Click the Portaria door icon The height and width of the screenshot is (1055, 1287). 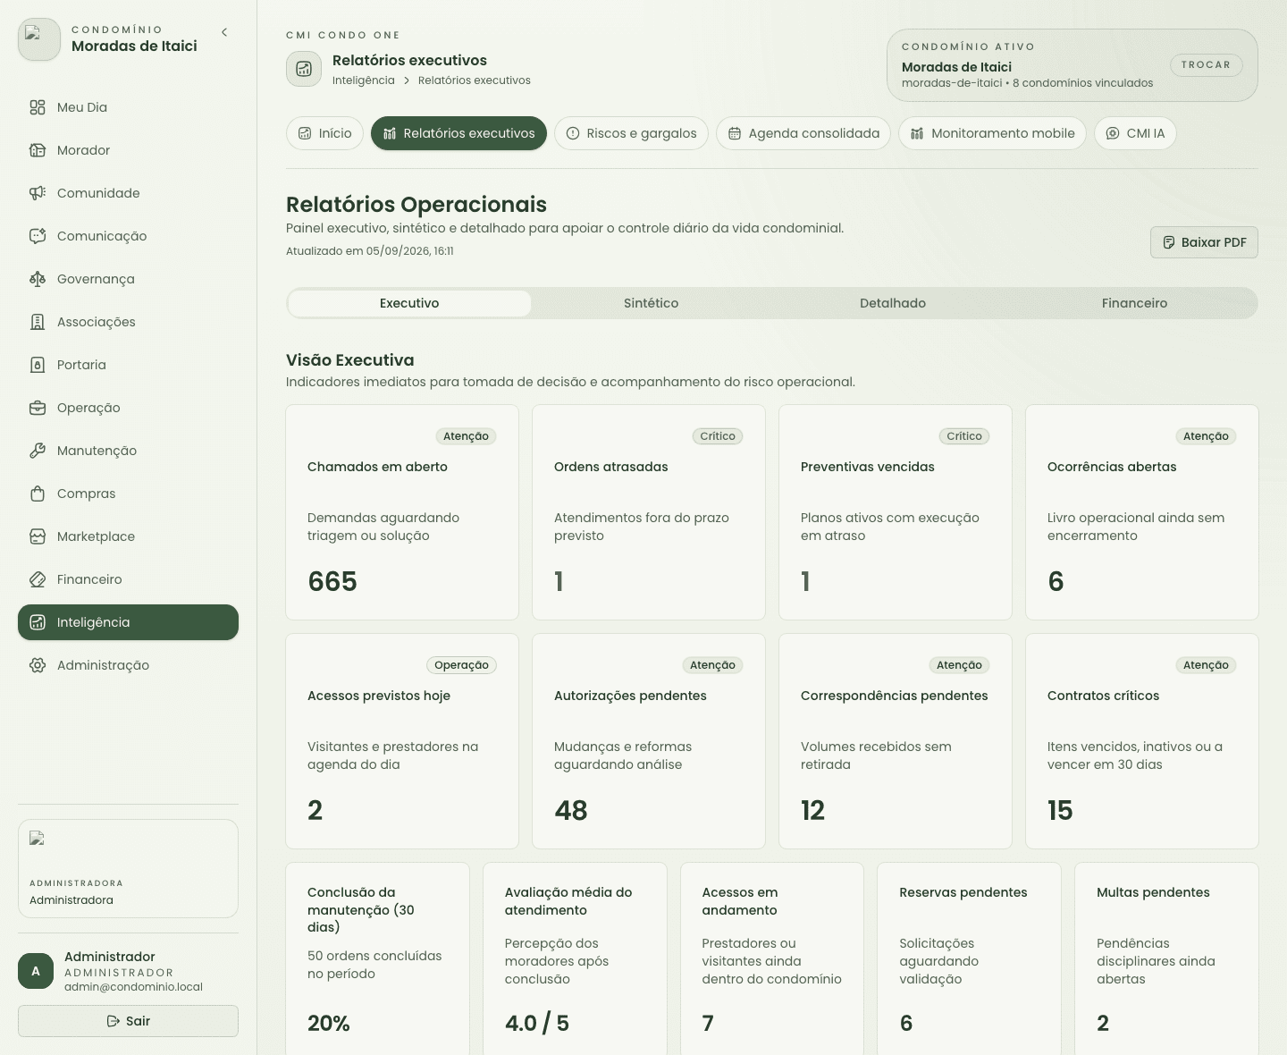(38, 365)
